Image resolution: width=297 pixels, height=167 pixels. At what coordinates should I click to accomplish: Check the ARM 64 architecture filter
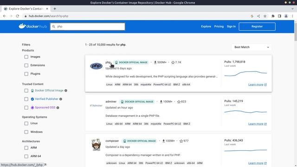26,156
